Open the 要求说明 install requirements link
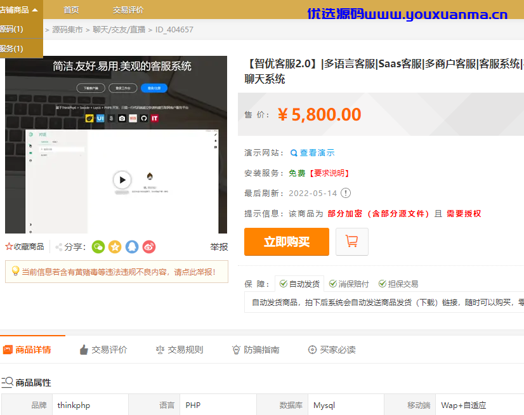This screenshot has width=524, height=415. [329, 173]
